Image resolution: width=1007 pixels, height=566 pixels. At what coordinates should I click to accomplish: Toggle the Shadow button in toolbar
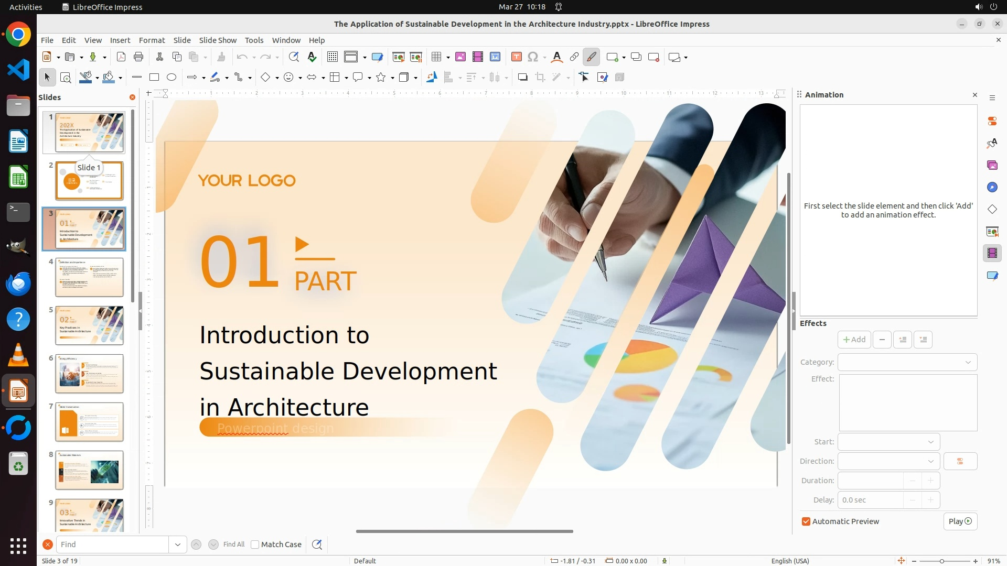click(522, 78)
